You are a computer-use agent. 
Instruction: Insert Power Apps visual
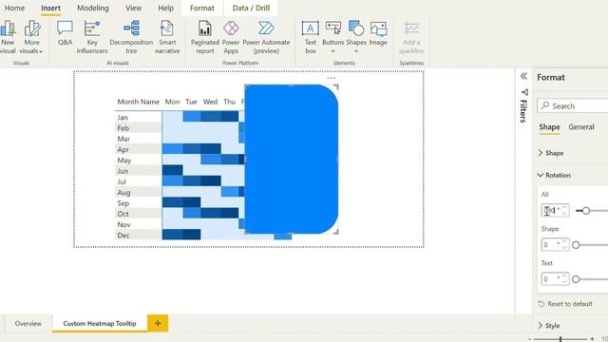click(x=231, y=37)
